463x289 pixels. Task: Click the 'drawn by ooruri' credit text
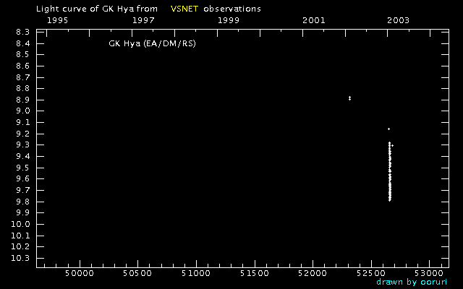coord(412,282)
